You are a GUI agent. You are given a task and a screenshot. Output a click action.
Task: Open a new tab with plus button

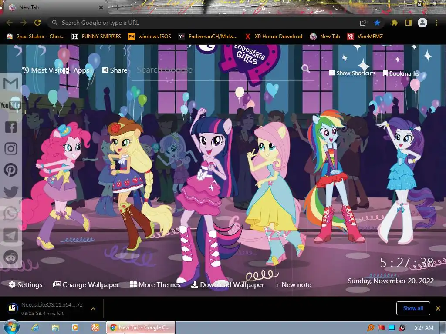tap(117, 8)
